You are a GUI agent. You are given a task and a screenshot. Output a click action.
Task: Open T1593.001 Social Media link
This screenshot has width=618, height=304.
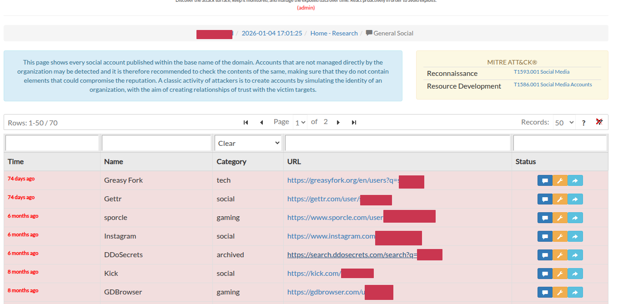[x=541, y=72]
